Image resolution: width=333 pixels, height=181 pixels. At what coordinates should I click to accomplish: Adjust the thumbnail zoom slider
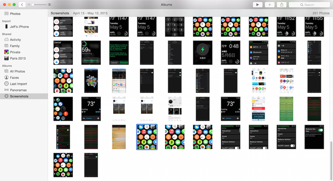tap(33, 5)
